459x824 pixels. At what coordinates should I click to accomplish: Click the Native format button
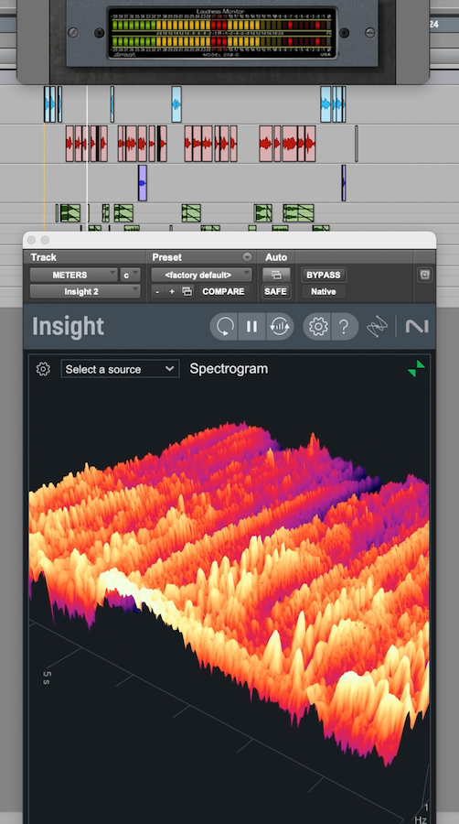click(x=323, y=292)
